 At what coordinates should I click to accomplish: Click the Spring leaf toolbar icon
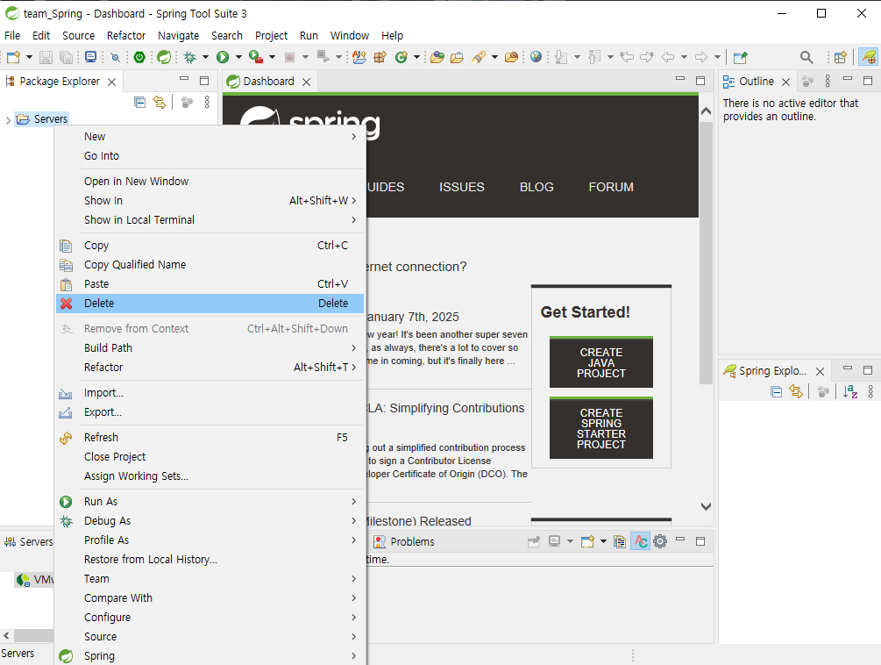click(164, 57)
